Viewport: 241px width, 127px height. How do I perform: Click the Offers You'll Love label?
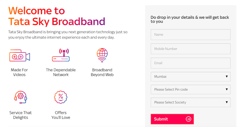(61, 115)
